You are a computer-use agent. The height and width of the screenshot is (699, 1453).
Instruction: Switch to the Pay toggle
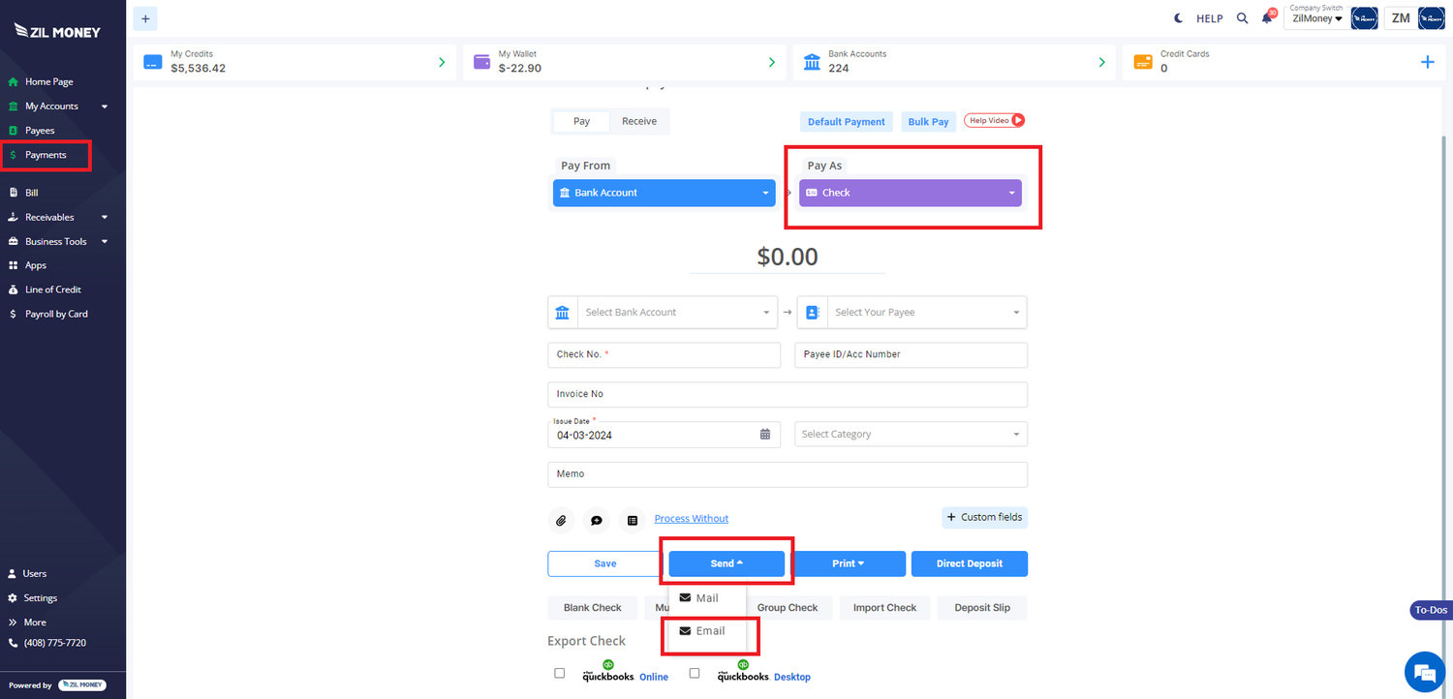[x=581, y=121]
